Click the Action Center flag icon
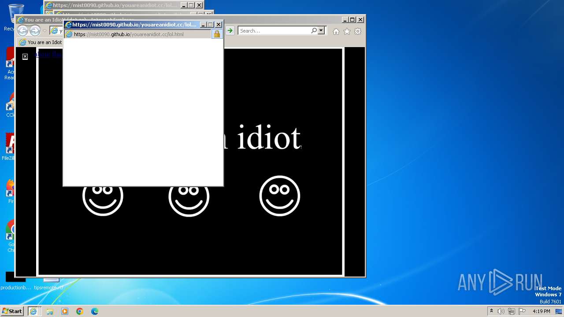564x317 pixels. click(x=522, y=311)
